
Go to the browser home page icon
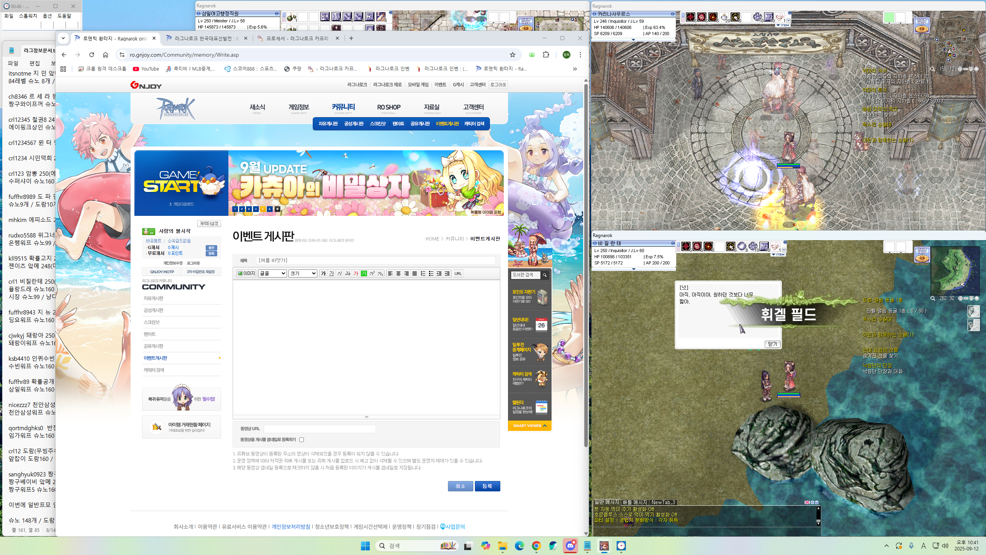click(106, 55)
